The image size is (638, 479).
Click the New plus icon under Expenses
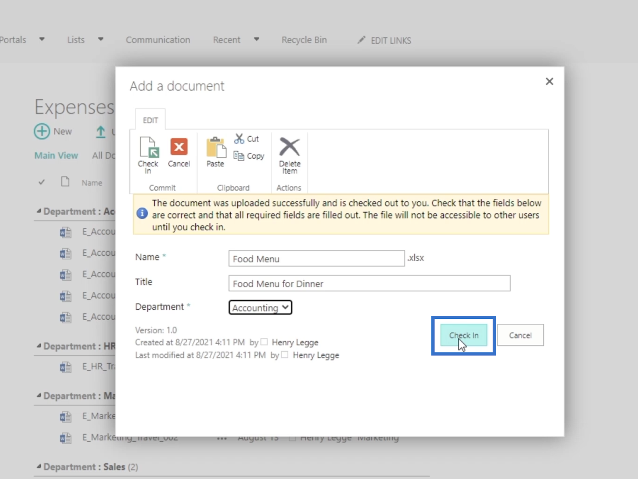[x=42, y=131]
